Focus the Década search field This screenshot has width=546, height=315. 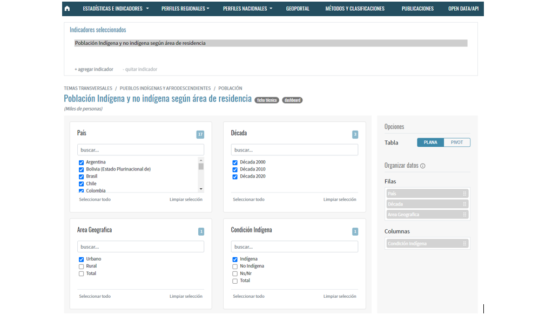click(294, 150)
